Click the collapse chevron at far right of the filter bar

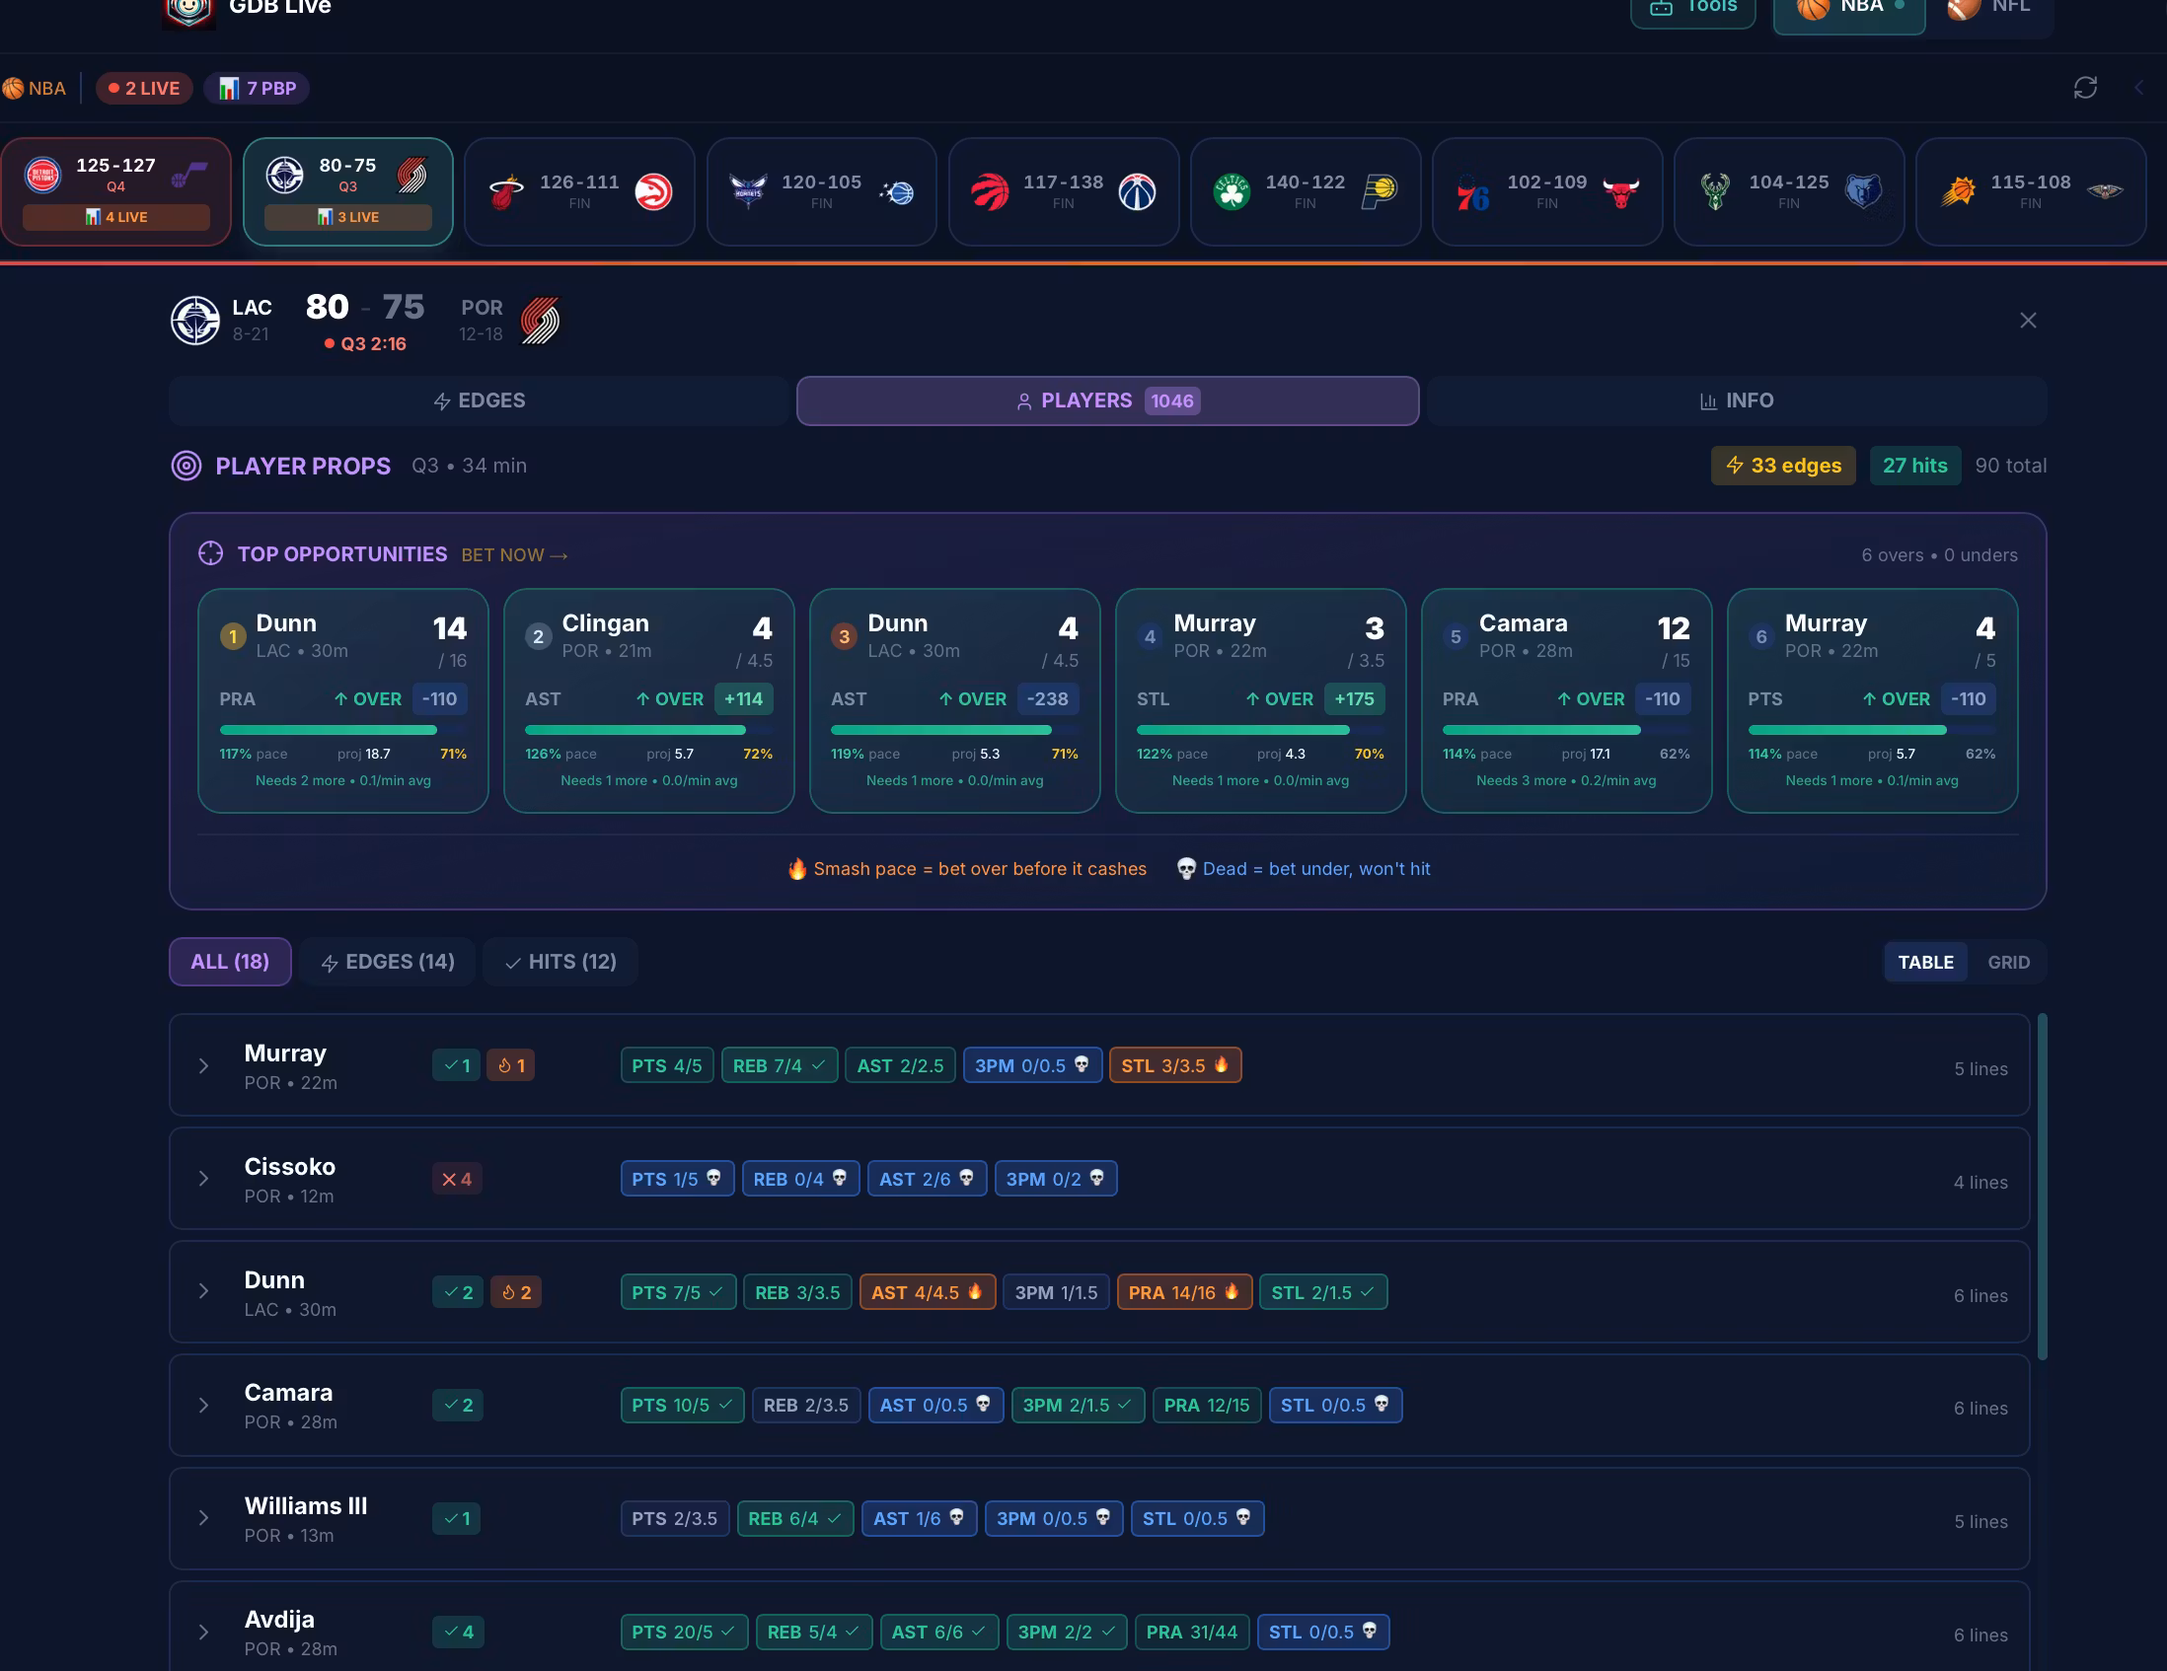pyautogui.click(x=2138, y=88)
